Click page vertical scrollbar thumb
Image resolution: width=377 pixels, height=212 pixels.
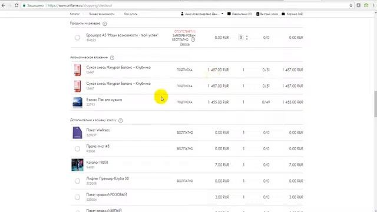coord(375,104)
